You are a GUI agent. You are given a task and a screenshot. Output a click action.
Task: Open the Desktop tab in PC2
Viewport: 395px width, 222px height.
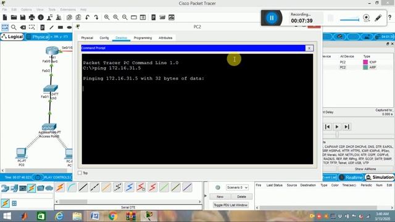click(x=121, y=38)
